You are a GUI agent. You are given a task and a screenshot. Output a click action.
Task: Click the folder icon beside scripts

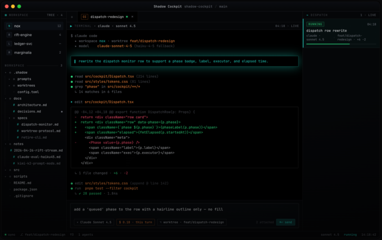(10, 176)
